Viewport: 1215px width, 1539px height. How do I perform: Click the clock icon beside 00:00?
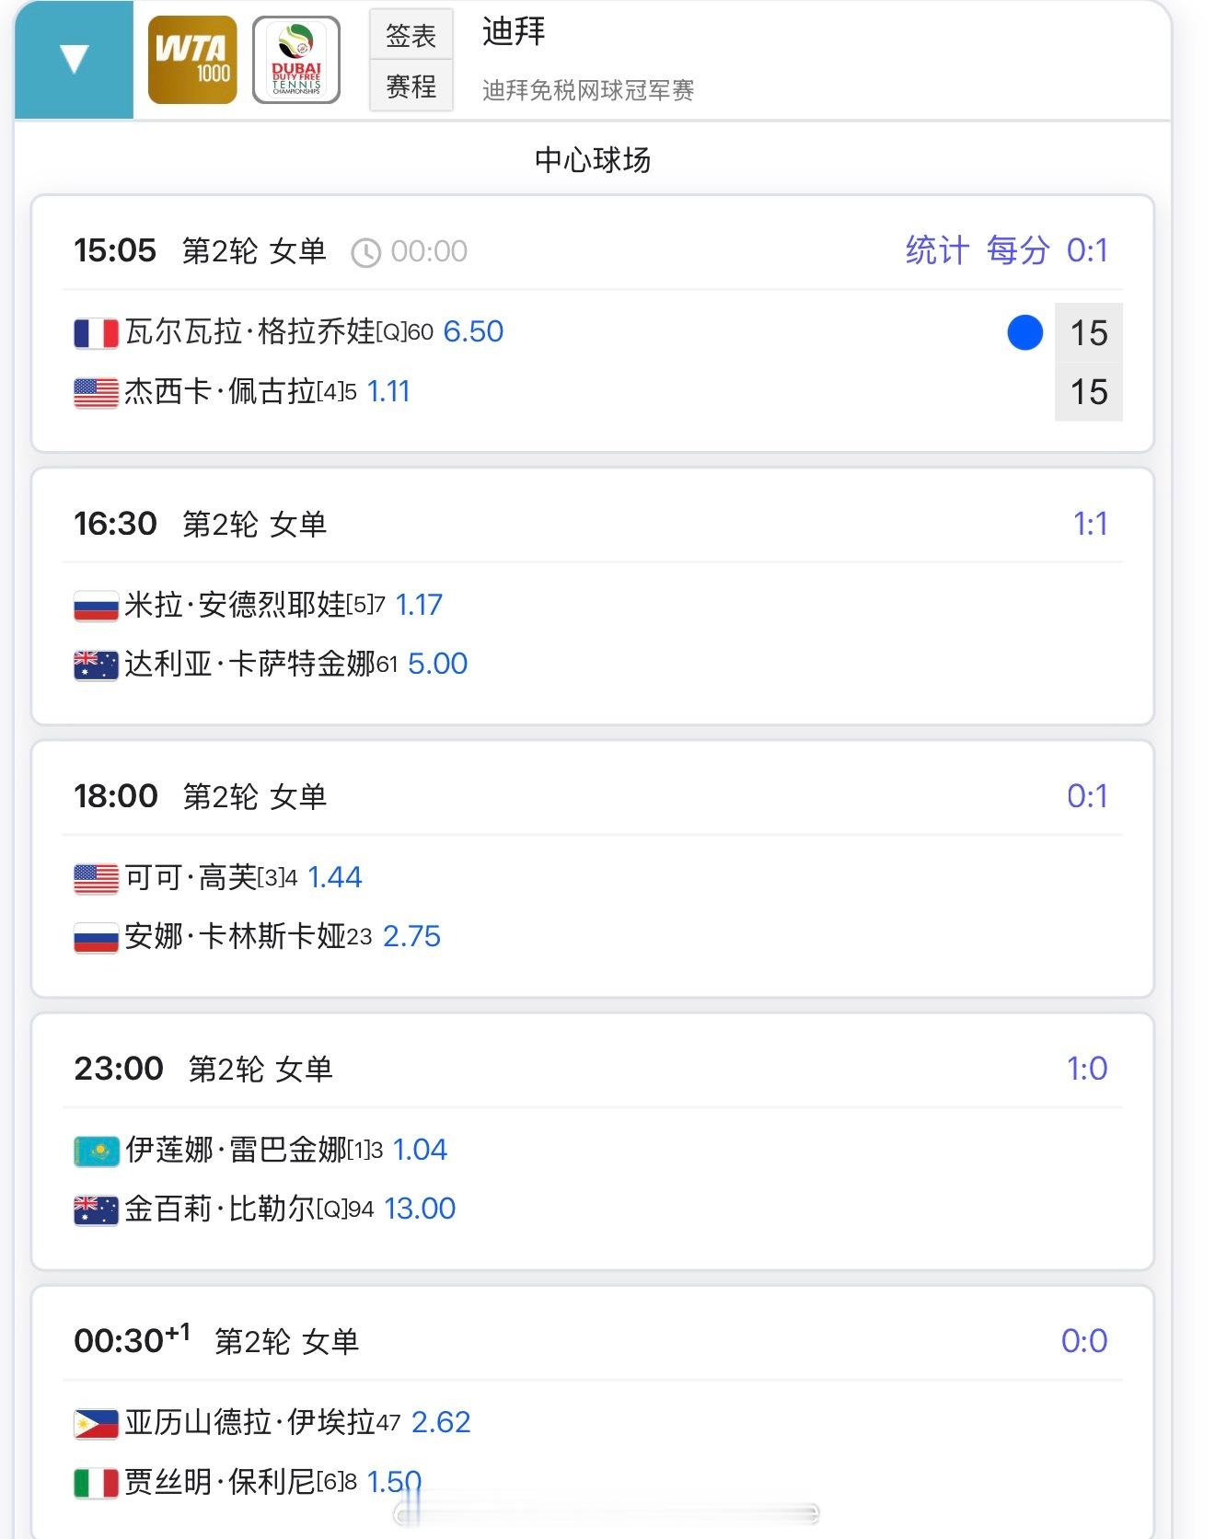pyautogui.click(x=365, y=252)
